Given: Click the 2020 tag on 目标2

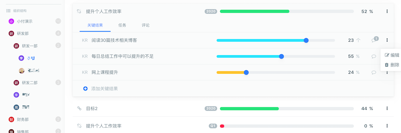Looking at the screenshot, I should click(211, 109).
